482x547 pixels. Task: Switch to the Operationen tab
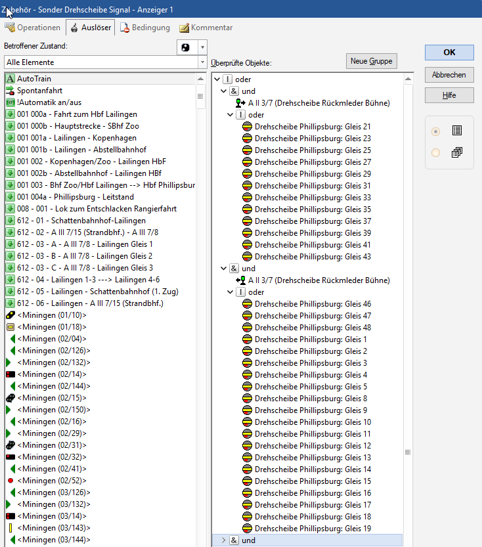(x=33, y=28)
